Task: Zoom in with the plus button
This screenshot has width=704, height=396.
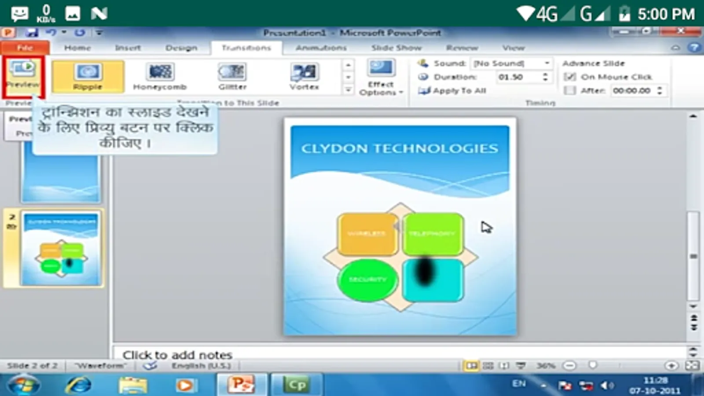Action: click(671, 366)
